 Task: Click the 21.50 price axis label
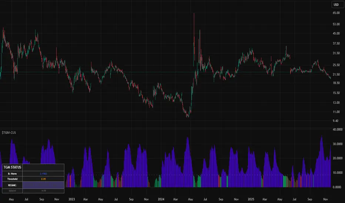[x=336, y=75]
